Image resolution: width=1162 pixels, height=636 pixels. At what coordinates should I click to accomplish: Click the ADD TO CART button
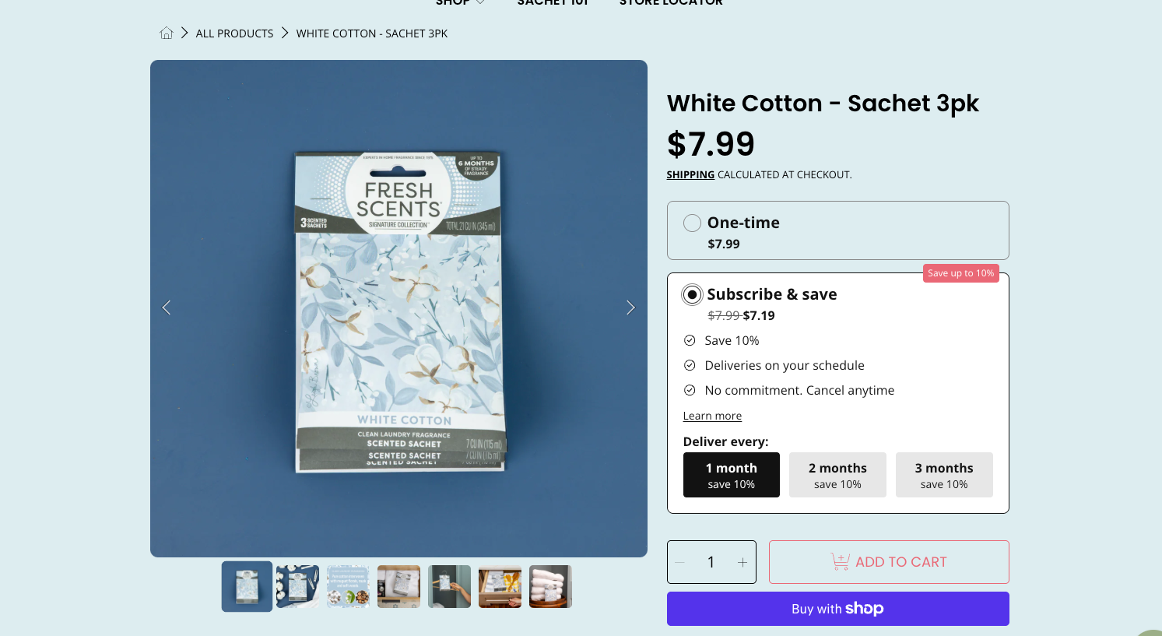point(889,561)
